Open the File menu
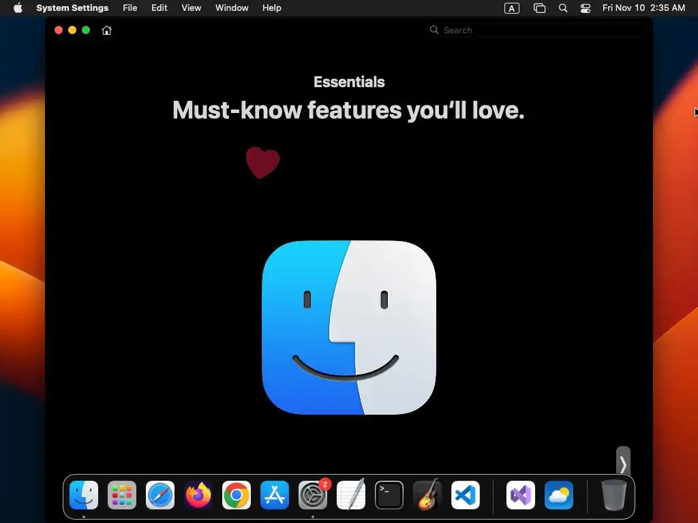This screenshot has width=698, height=523. pyautogui.click(x=130, y=7)
